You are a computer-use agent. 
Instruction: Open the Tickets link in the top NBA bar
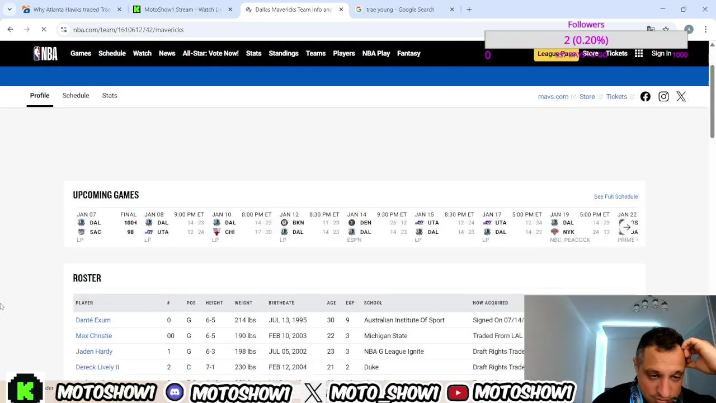pos(616,53)
